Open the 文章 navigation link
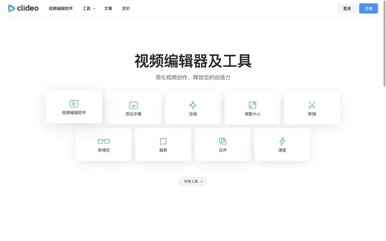 [x=108, y=9]
